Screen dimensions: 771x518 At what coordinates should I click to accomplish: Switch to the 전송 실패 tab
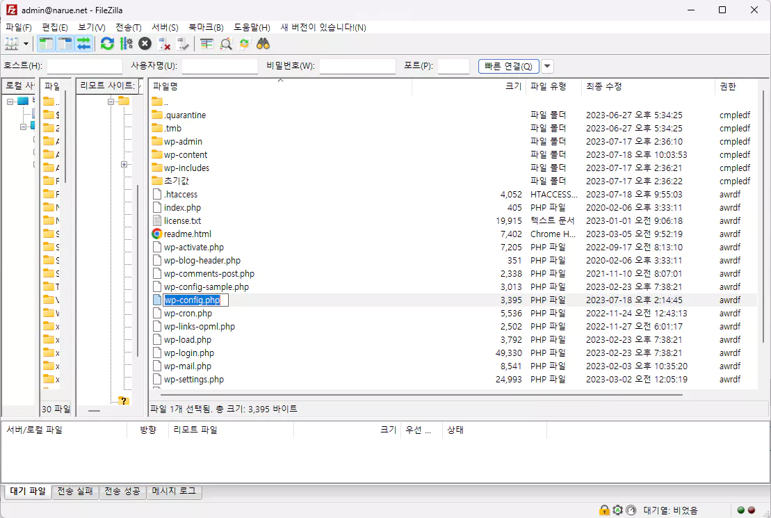[x=75, y=491]
